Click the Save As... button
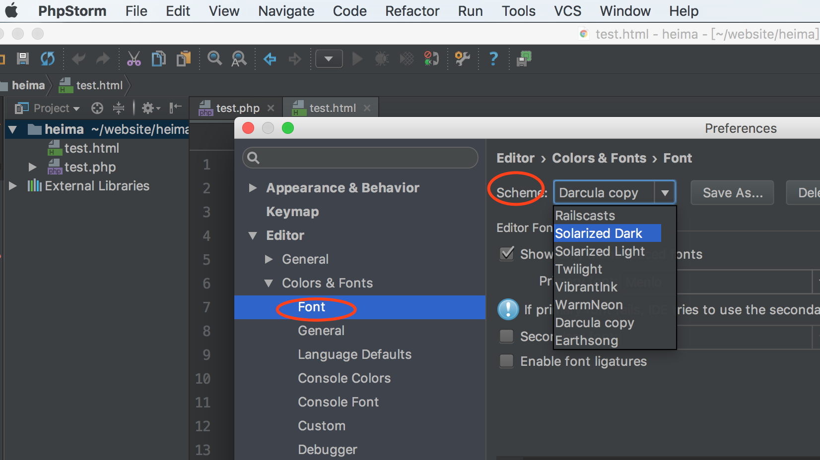The height and width of the screenshot is (460, 820). (733, 193)
